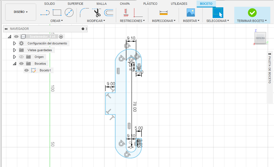Click green Finish Sketch checkmark
Viewport: 274px width, 167px height.
click(252, 13)
